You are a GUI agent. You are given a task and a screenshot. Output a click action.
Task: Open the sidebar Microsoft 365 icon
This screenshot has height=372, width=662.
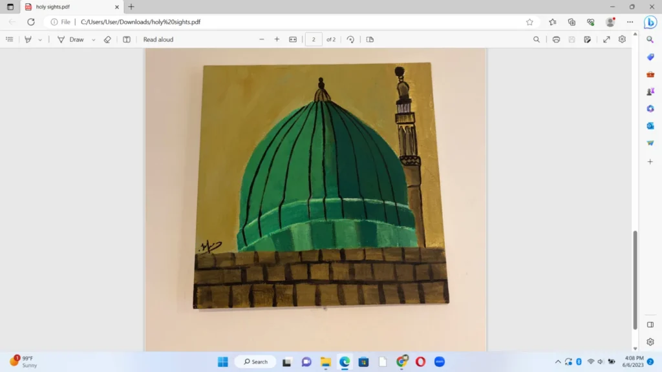[x=650, y=108]
